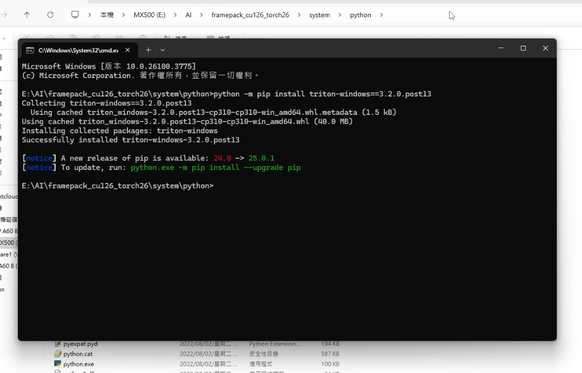Click the 100 KB size value
This screenshot has height=373, width=582.
[x=330, y=364]
